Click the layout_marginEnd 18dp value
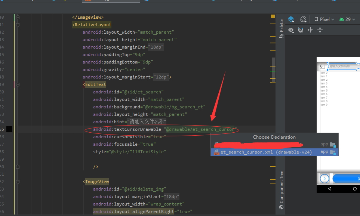The width and height of the screenshot is (360, 216). 156,47
